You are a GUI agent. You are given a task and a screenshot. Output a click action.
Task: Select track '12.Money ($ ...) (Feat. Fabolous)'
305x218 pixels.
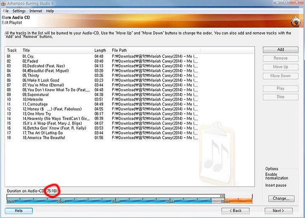(x=52, y=109)
